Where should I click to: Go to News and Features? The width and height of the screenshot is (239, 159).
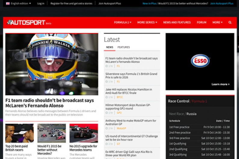click(177, 22)
